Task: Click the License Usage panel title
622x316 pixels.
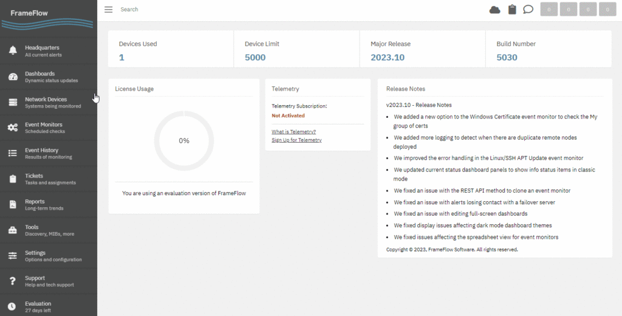Action: [x=134, y=89]
